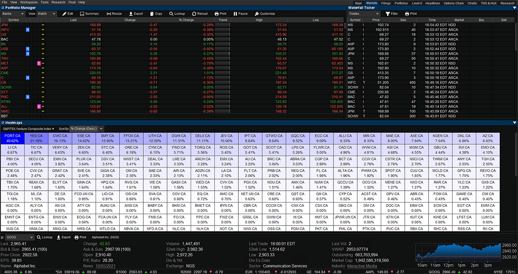
Task: Export the Portfolio Manager list
Action: tap(136, 14)
